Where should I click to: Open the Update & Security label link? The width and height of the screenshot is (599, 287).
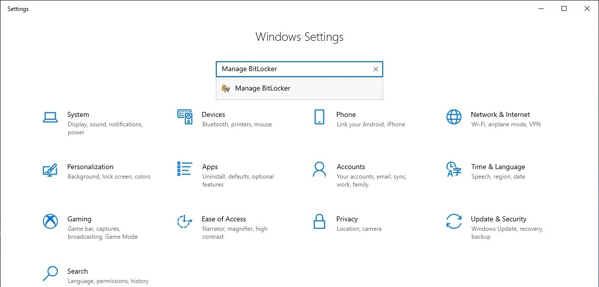coord(498,219)
